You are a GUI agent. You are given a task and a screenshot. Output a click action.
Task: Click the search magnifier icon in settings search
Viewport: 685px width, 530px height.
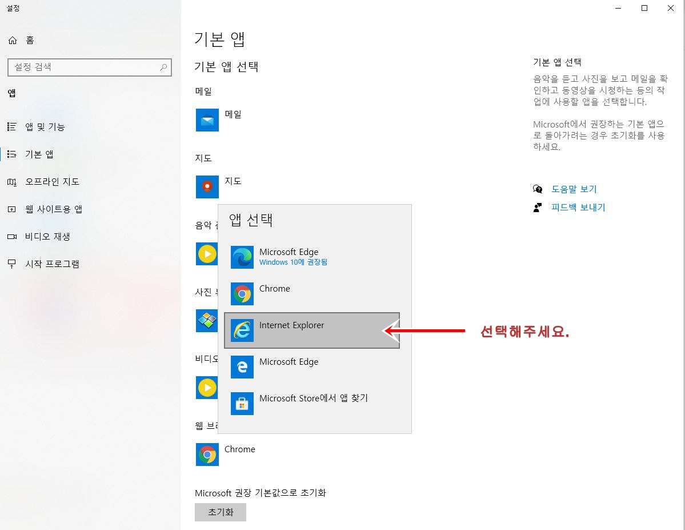pyautogui.click(x=163, y=67)
